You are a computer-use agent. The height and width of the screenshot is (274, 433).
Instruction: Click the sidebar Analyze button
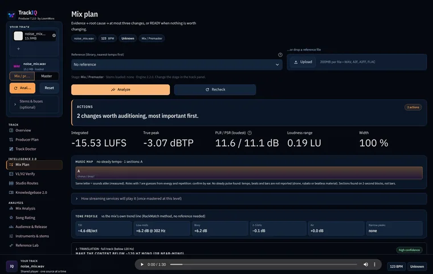pos(22,88)
